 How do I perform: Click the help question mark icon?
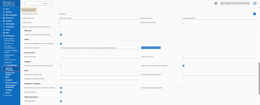pyautogui.click(x=255, y=3)
